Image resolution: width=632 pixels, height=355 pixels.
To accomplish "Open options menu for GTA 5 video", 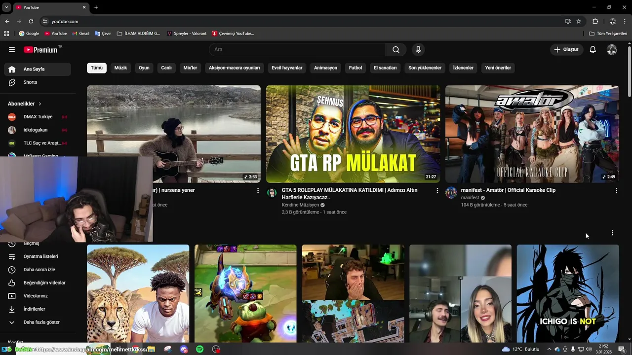I will [437, 190].
